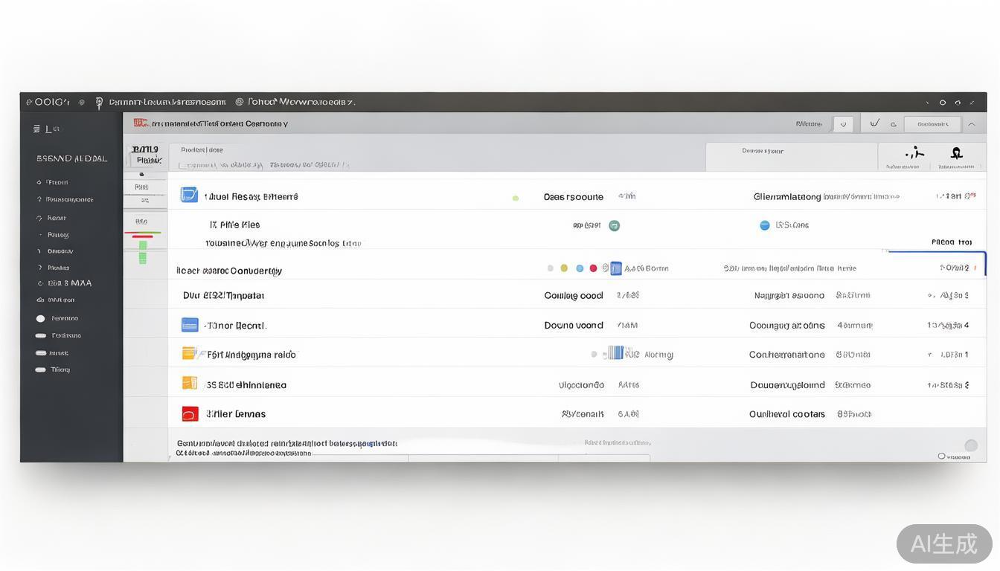1000x571 pixels.
Task: Click the pin icon in the dark title bar
Action: (99, 103)
